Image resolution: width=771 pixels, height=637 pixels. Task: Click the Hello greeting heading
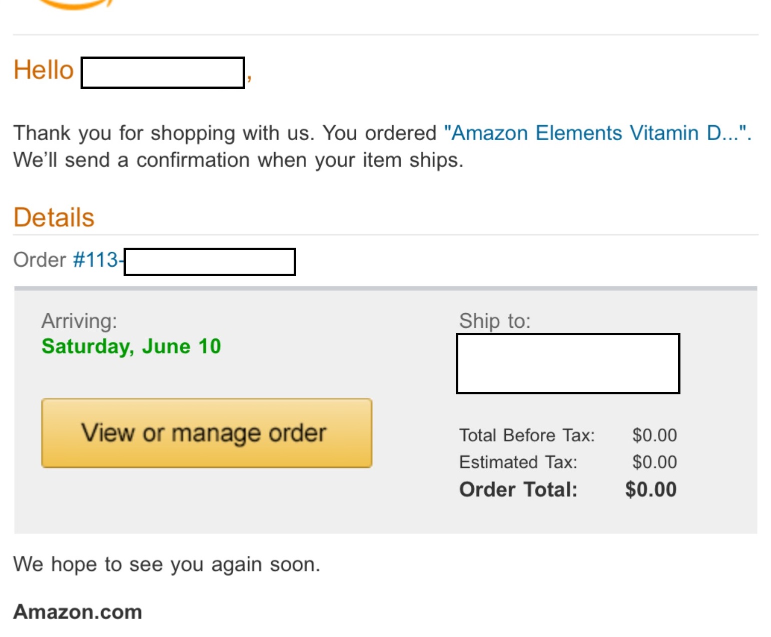pyautogui.click(x=44, y=70)
